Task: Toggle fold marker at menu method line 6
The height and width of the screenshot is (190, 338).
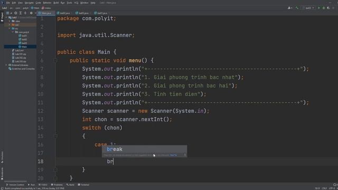Action: point(55,61)
